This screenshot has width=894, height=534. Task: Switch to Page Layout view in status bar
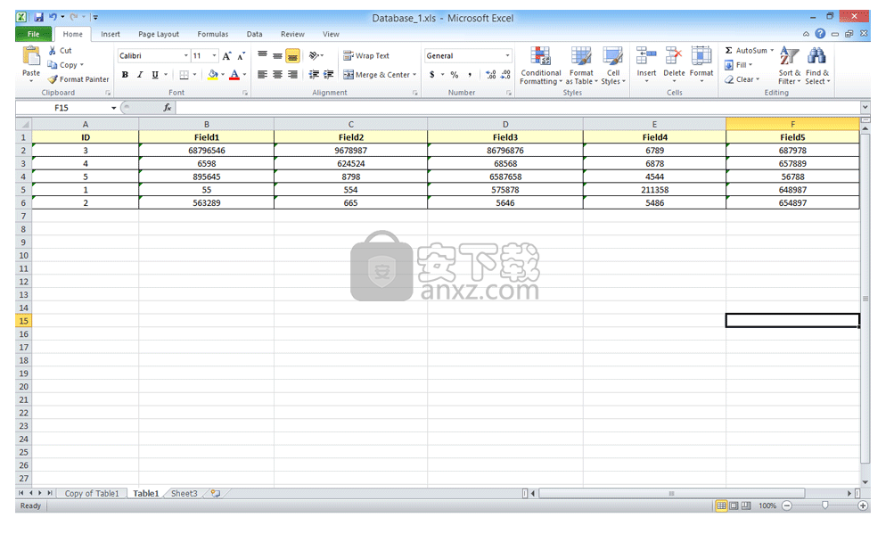coord(734,505)
